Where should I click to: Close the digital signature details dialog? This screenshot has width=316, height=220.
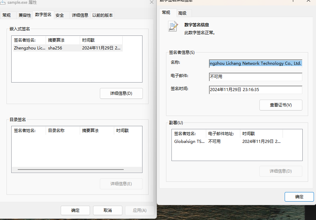point(309,1)
